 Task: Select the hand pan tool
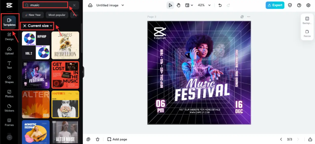point(179,5)
